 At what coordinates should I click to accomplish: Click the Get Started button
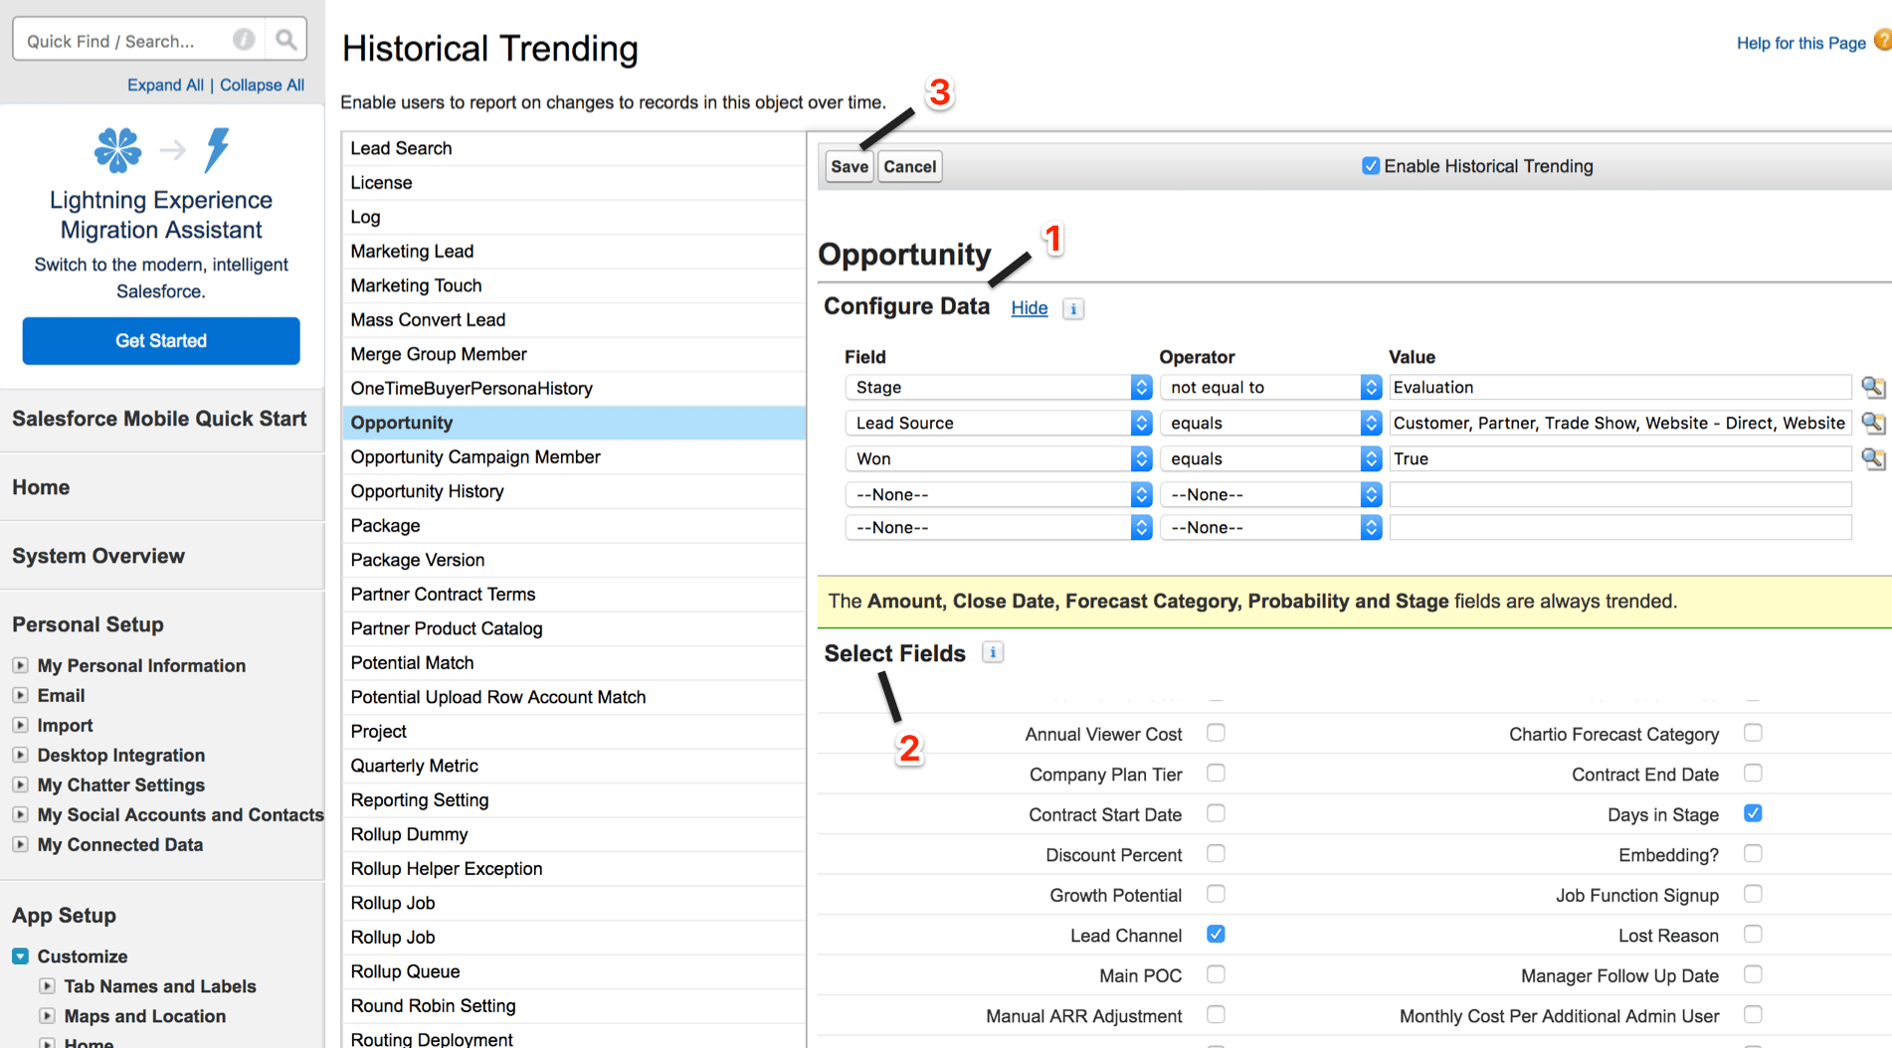(161, 340)
